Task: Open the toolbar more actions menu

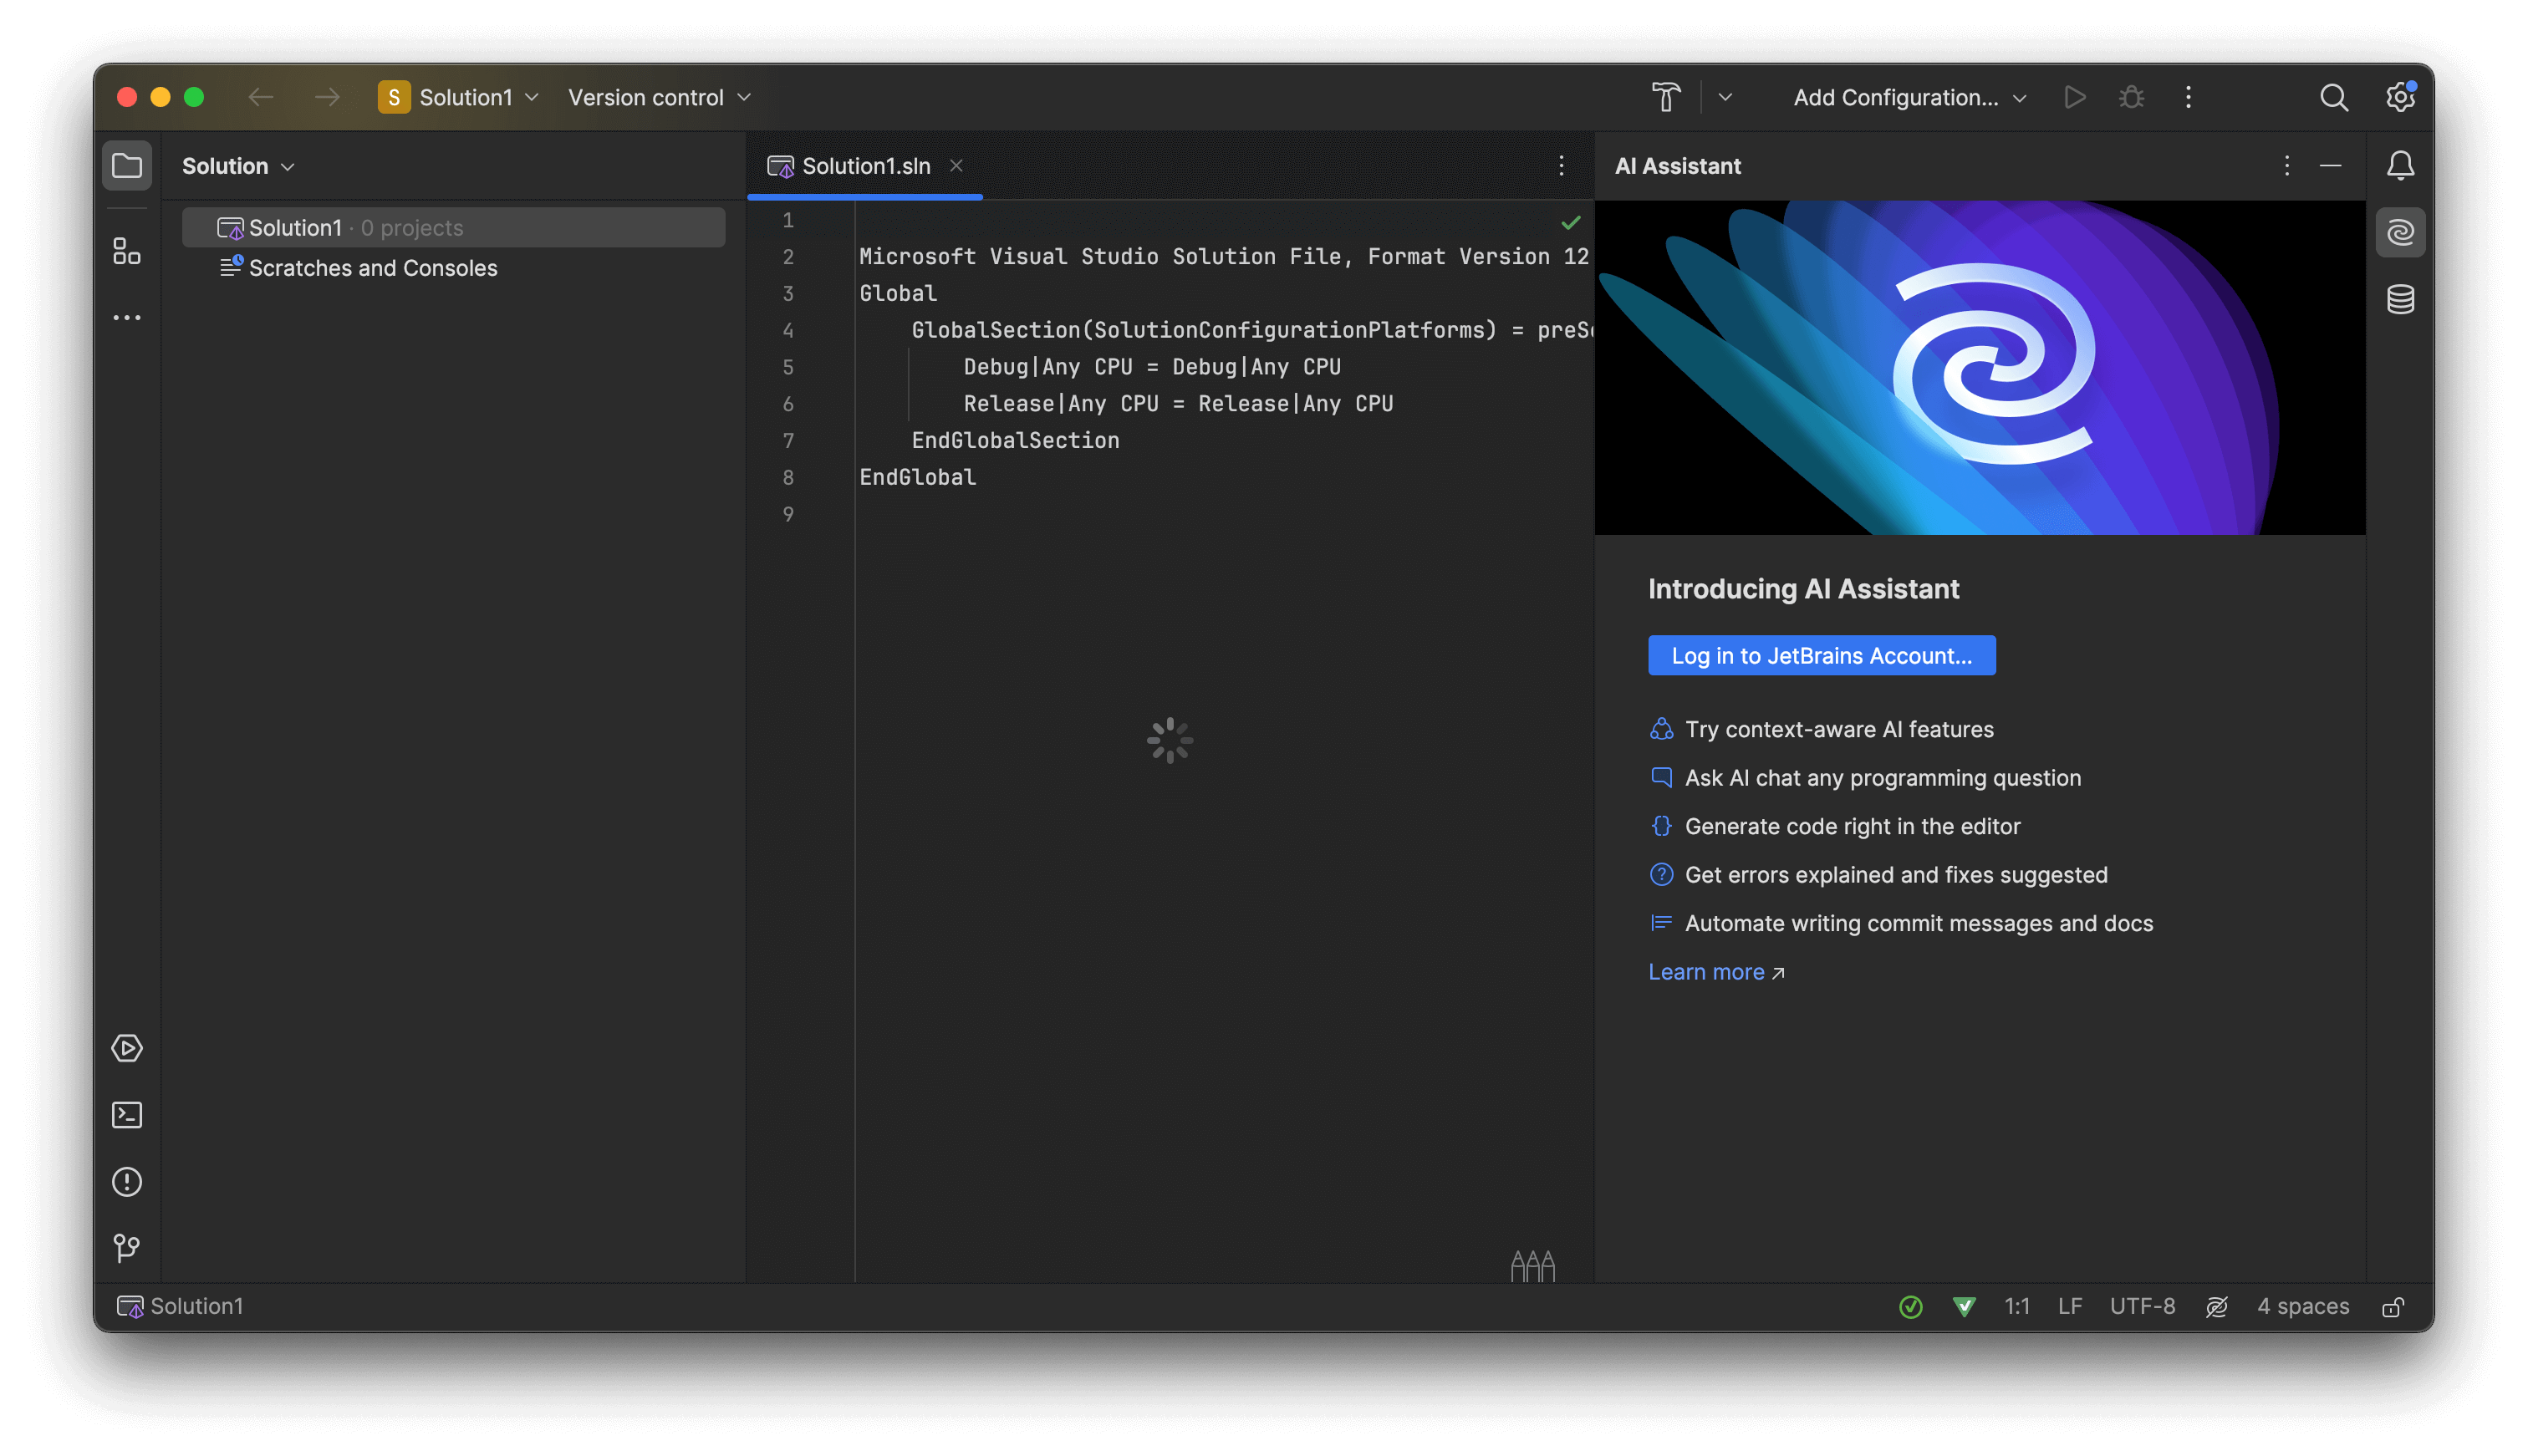Action: click(2188, 97)
